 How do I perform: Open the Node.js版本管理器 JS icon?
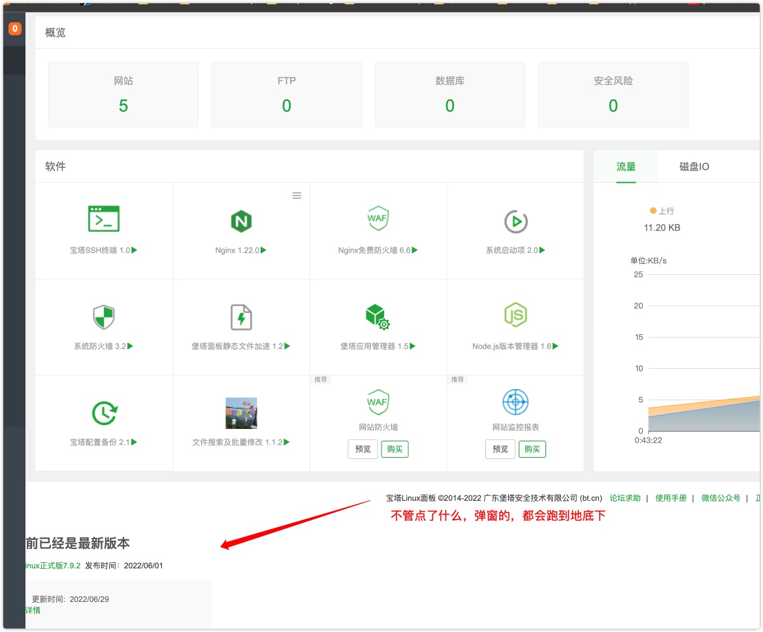(516, 315)
